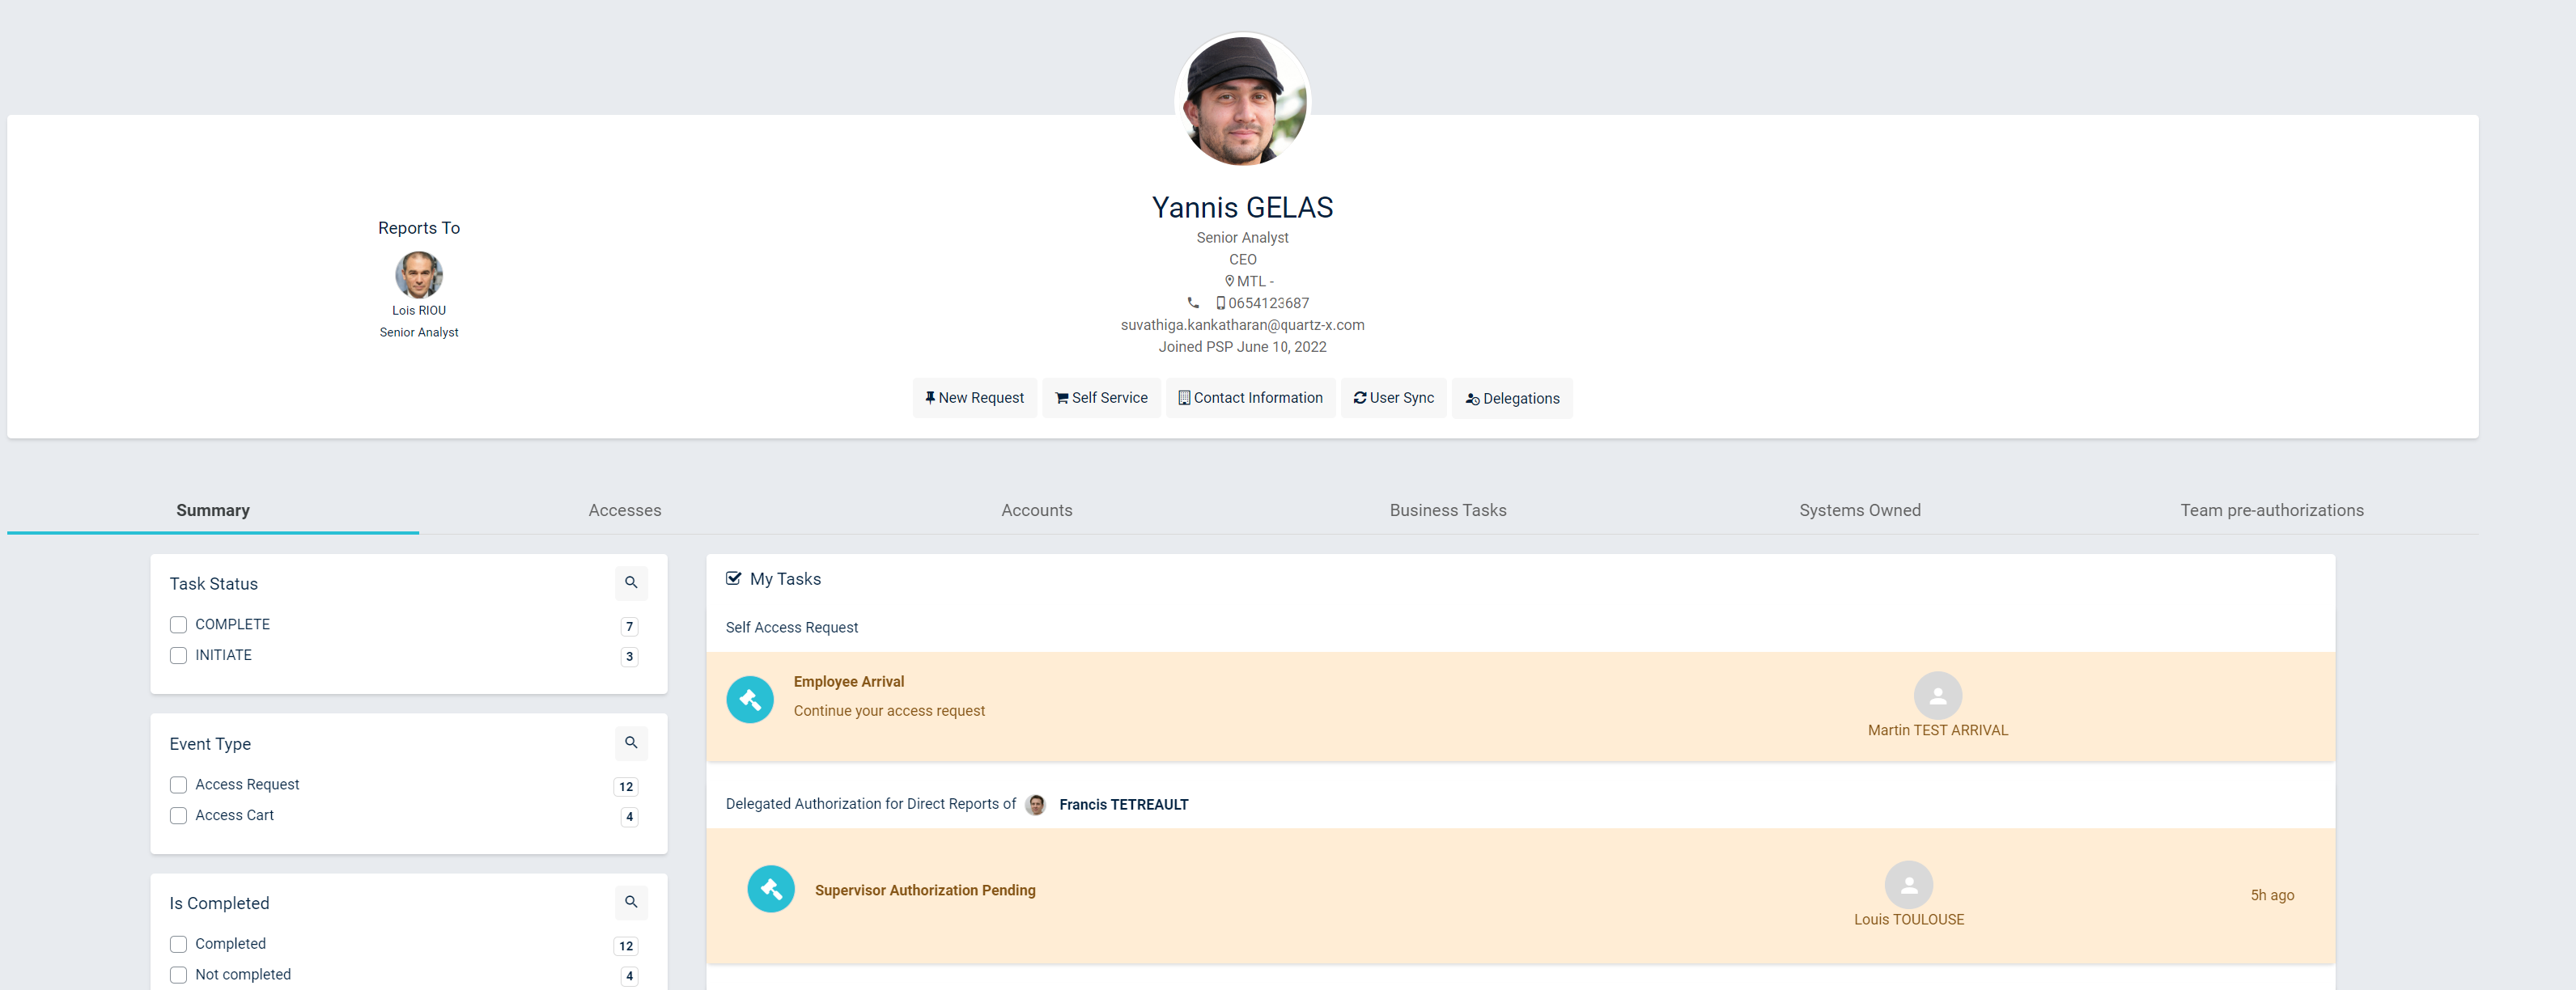2576x990 pixels.
Task: Check the INITIATE task status checkbox
Action: click(179, 655)
